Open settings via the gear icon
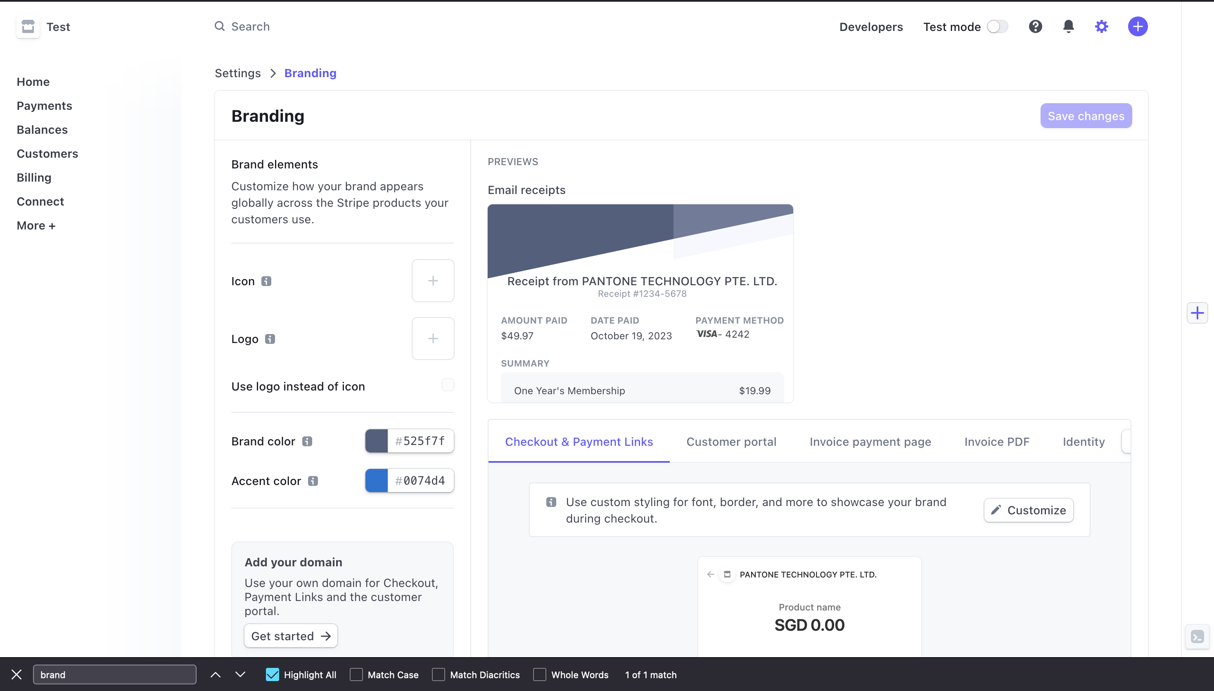This screenshot has height=691, width=1214. [x=1101, y=26]
